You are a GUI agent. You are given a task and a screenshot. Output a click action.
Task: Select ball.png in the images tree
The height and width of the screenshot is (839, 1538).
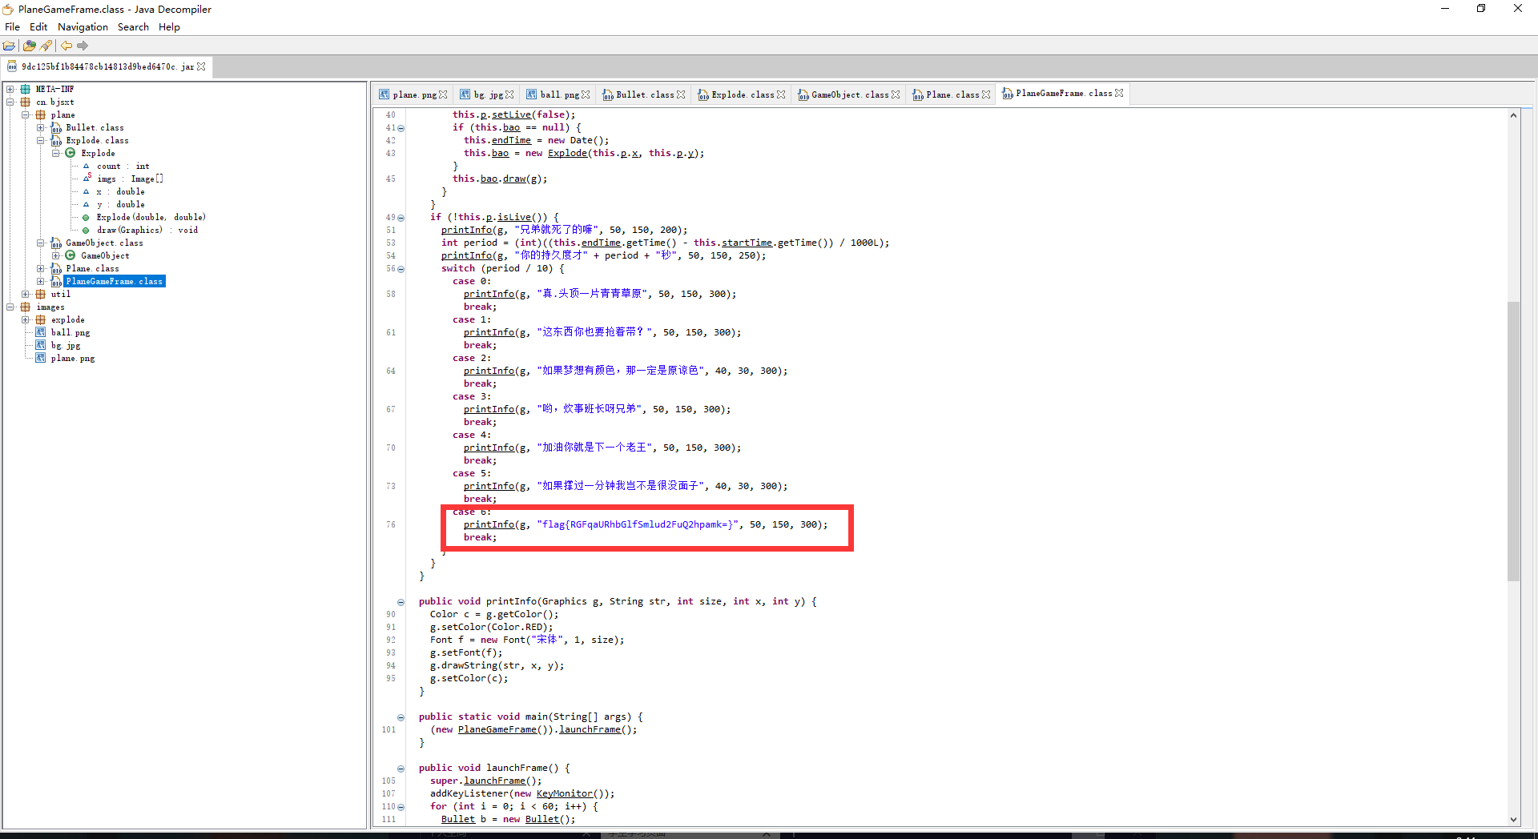tap(70, 332)
